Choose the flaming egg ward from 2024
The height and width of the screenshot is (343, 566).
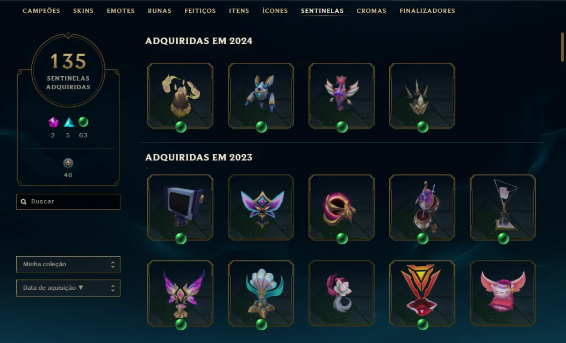click(x=181, y=96)
